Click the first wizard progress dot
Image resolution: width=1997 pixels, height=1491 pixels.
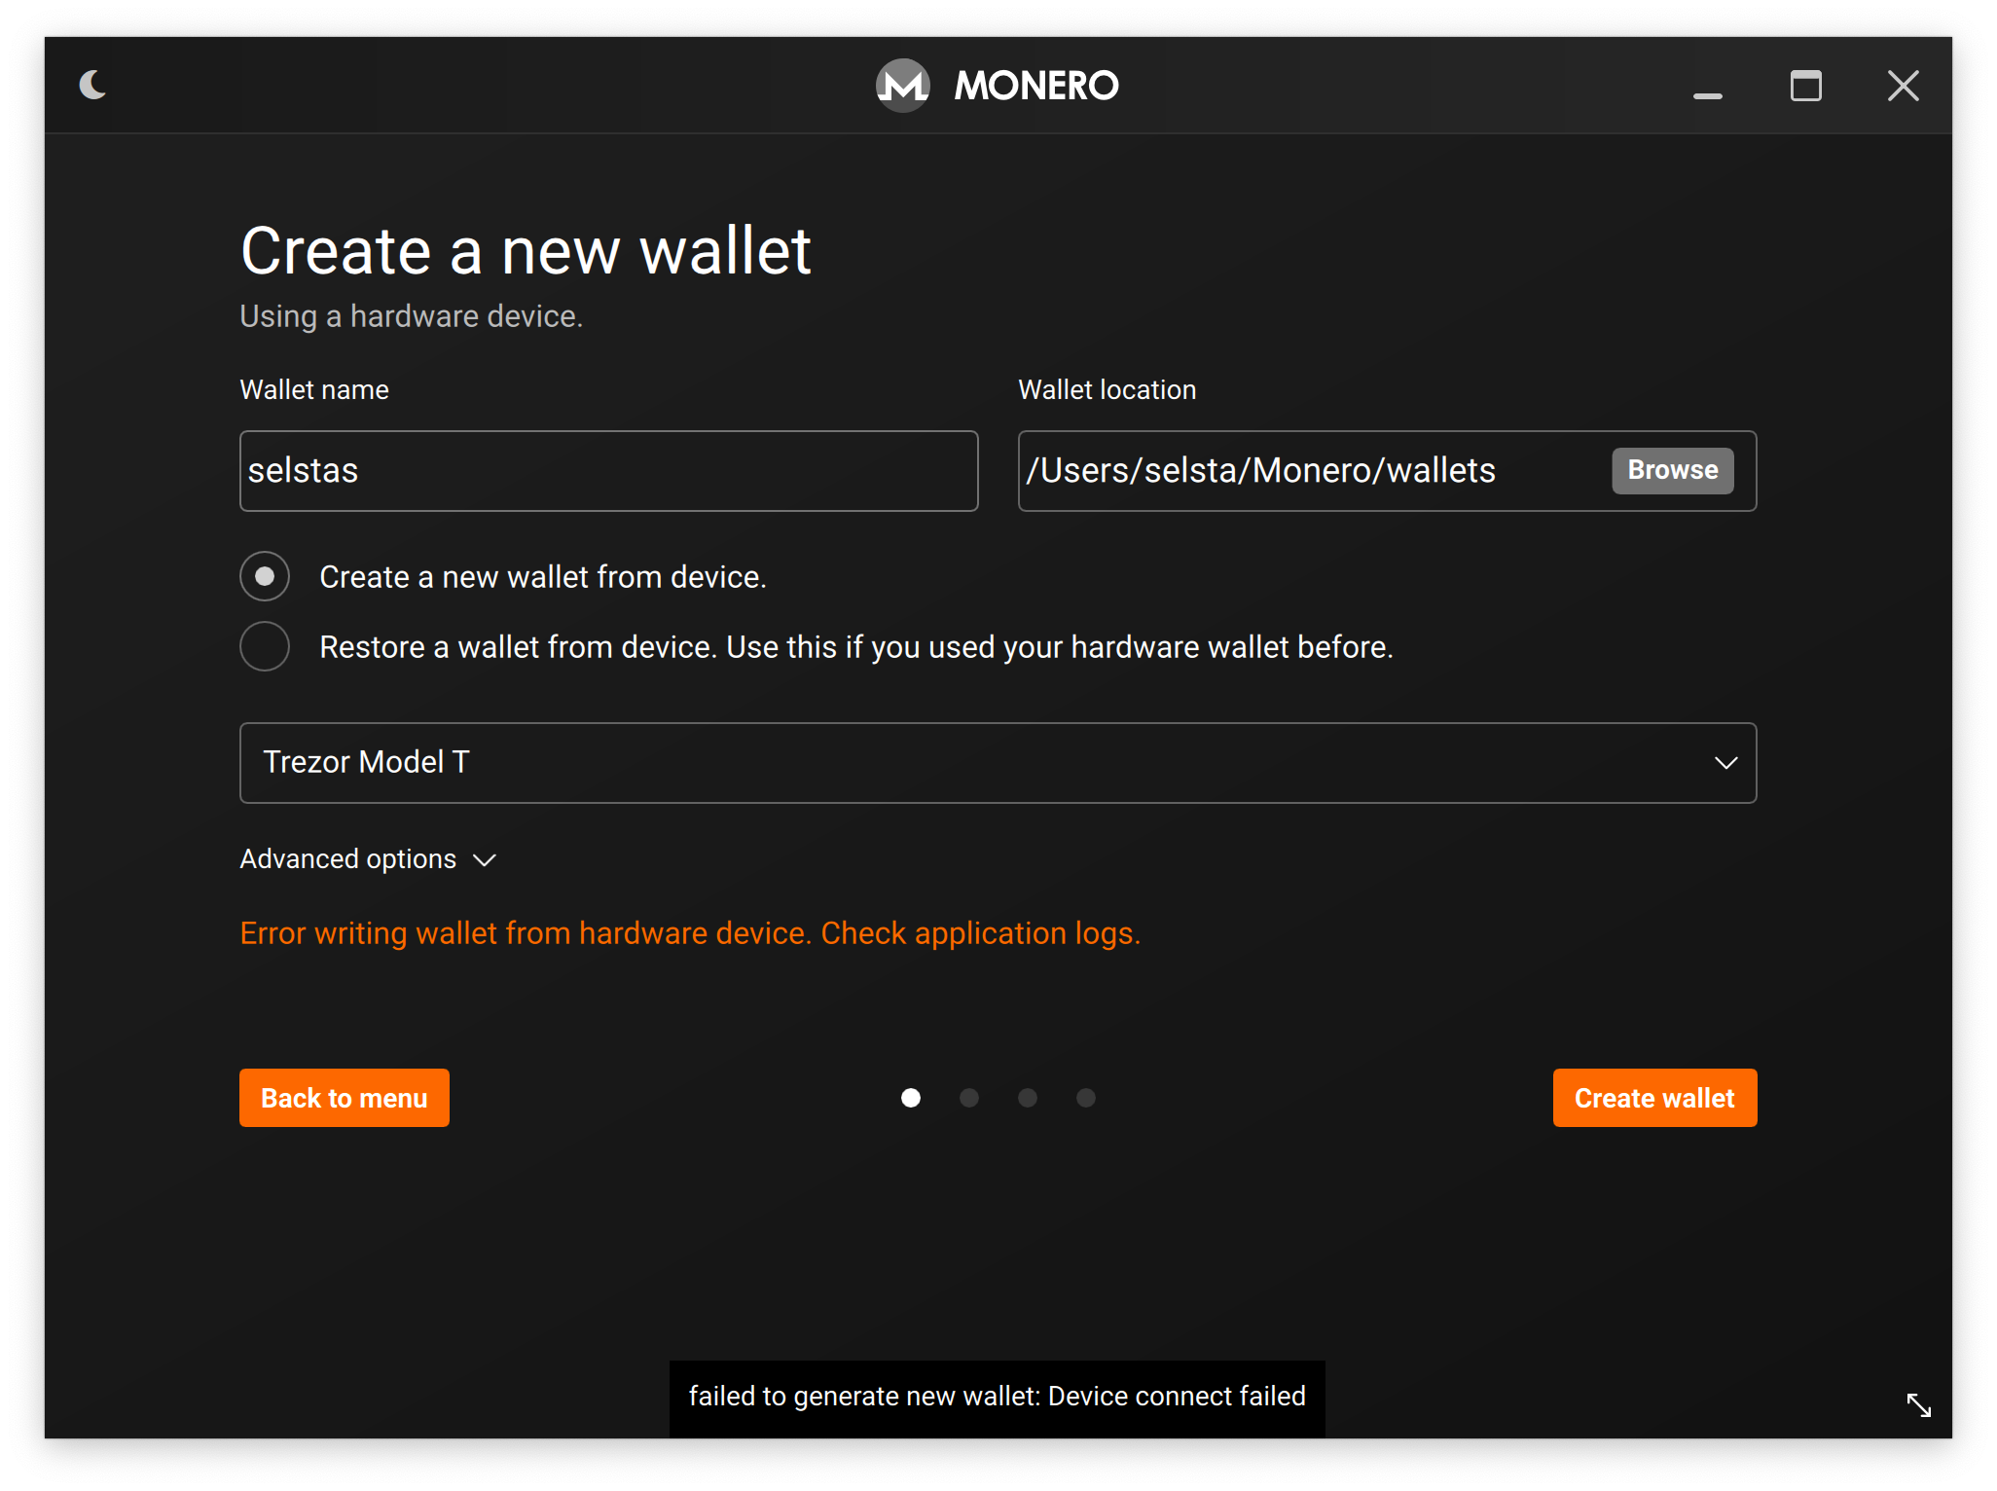coord(911,1098)
